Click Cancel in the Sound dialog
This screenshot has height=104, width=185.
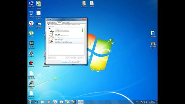[x=74, y=62]
